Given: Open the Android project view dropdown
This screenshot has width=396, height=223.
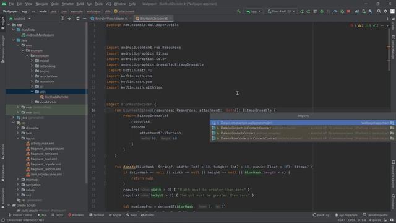Looking at the screenshot, I should click(x=20, y=19).
